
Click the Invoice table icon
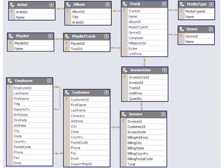(124, 114)
